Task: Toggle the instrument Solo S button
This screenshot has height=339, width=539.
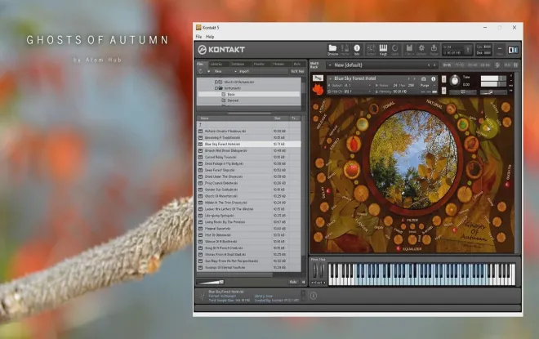Action: coord(443,78)
